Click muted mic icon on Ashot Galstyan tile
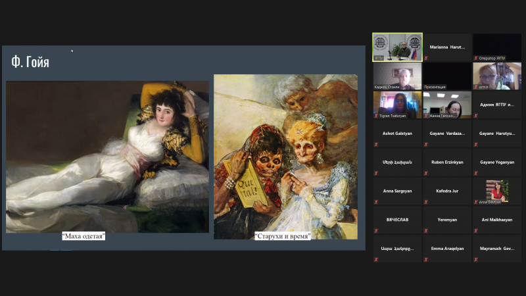The height and width of the screenshot is (296, 526). click(x=376, y=144)
